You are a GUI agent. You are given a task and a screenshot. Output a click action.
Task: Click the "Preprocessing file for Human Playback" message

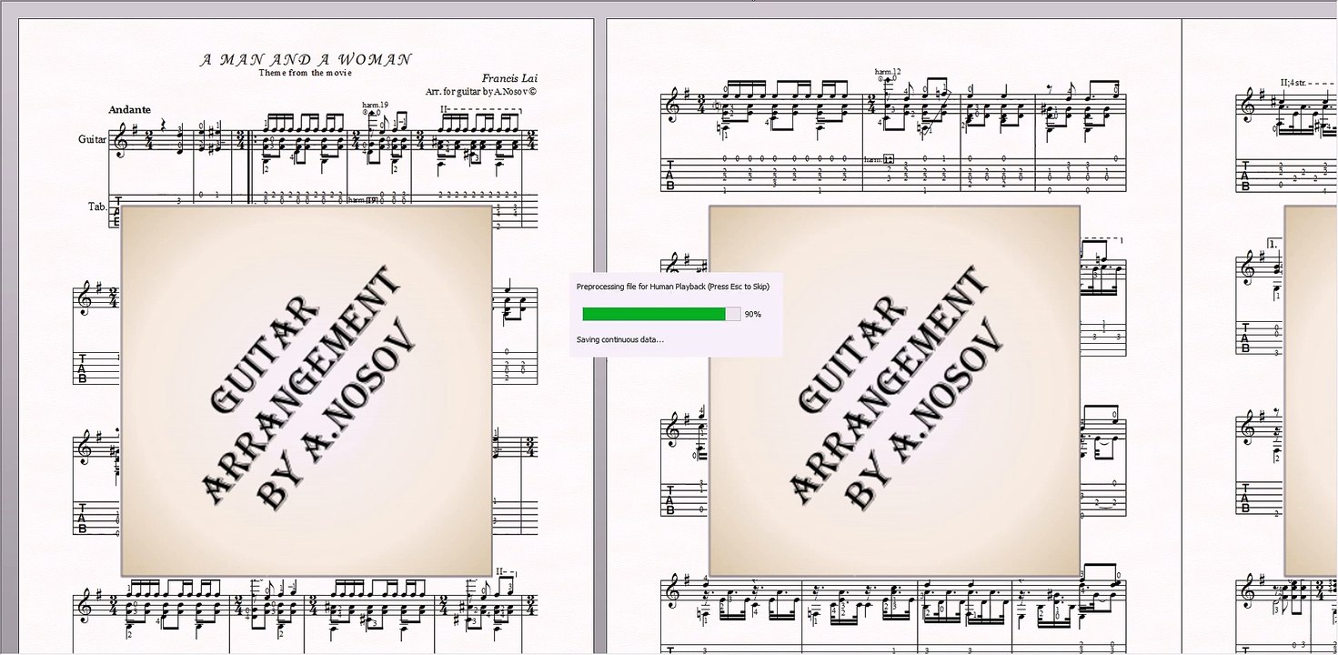(x=673, y=287)
